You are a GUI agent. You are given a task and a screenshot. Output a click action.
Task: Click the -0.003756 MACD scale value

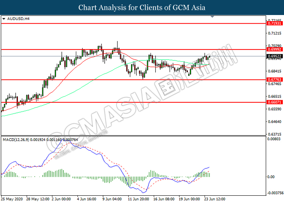[275, 193]
